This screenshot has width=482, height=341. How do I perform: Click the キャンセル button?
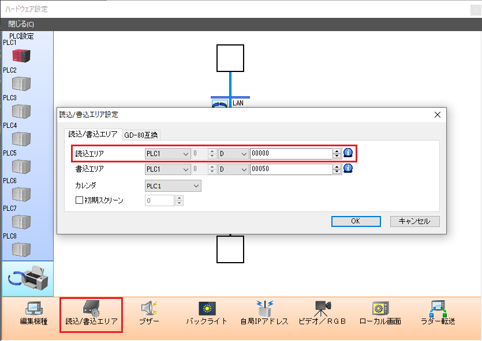pyautogui.click(x=414, y=221)
